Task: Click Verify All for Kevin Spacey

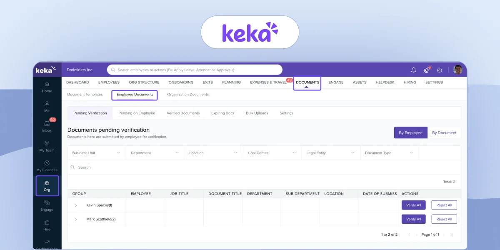Action: [414, 205]
